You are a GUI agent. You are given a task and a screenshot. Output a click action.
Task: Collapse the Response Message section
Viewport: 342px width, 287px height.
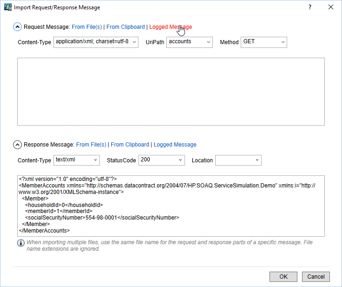(x=17, y=145)
